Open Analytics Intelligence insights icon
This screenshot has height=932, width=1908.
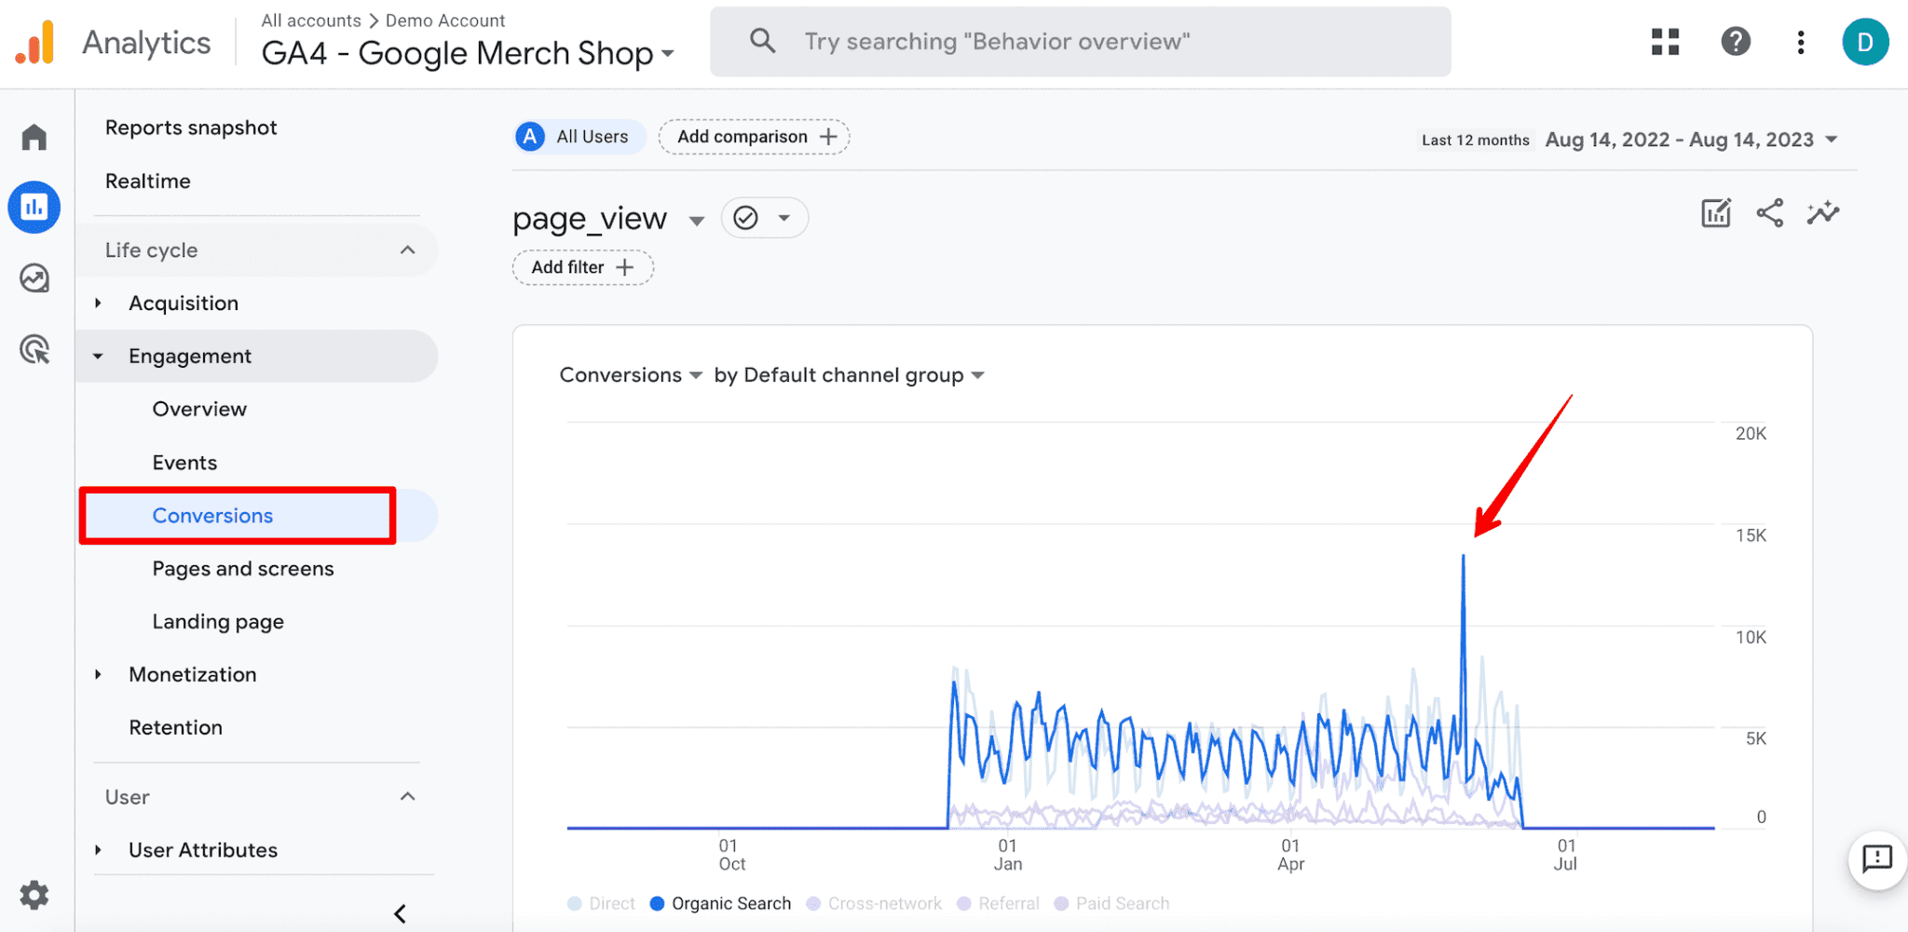point(1823,212)
